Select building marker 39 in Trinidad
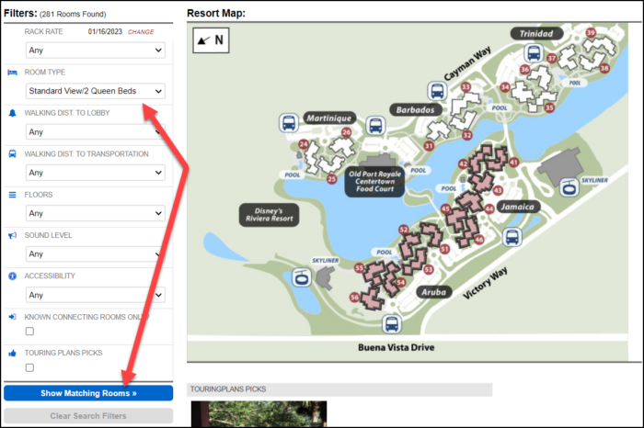The height and width of the screenshot is (428, 644). click(x=591, y=33)
